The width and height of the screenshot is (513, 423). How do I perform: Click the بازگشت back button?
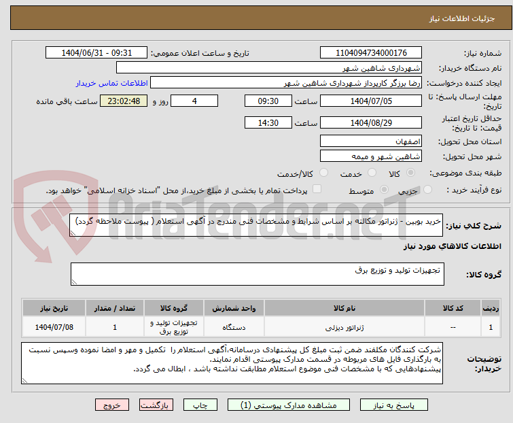tap(156, 405)
